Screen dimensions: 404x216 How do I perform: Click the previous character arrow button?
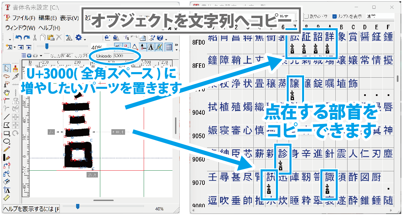[21, 47]
